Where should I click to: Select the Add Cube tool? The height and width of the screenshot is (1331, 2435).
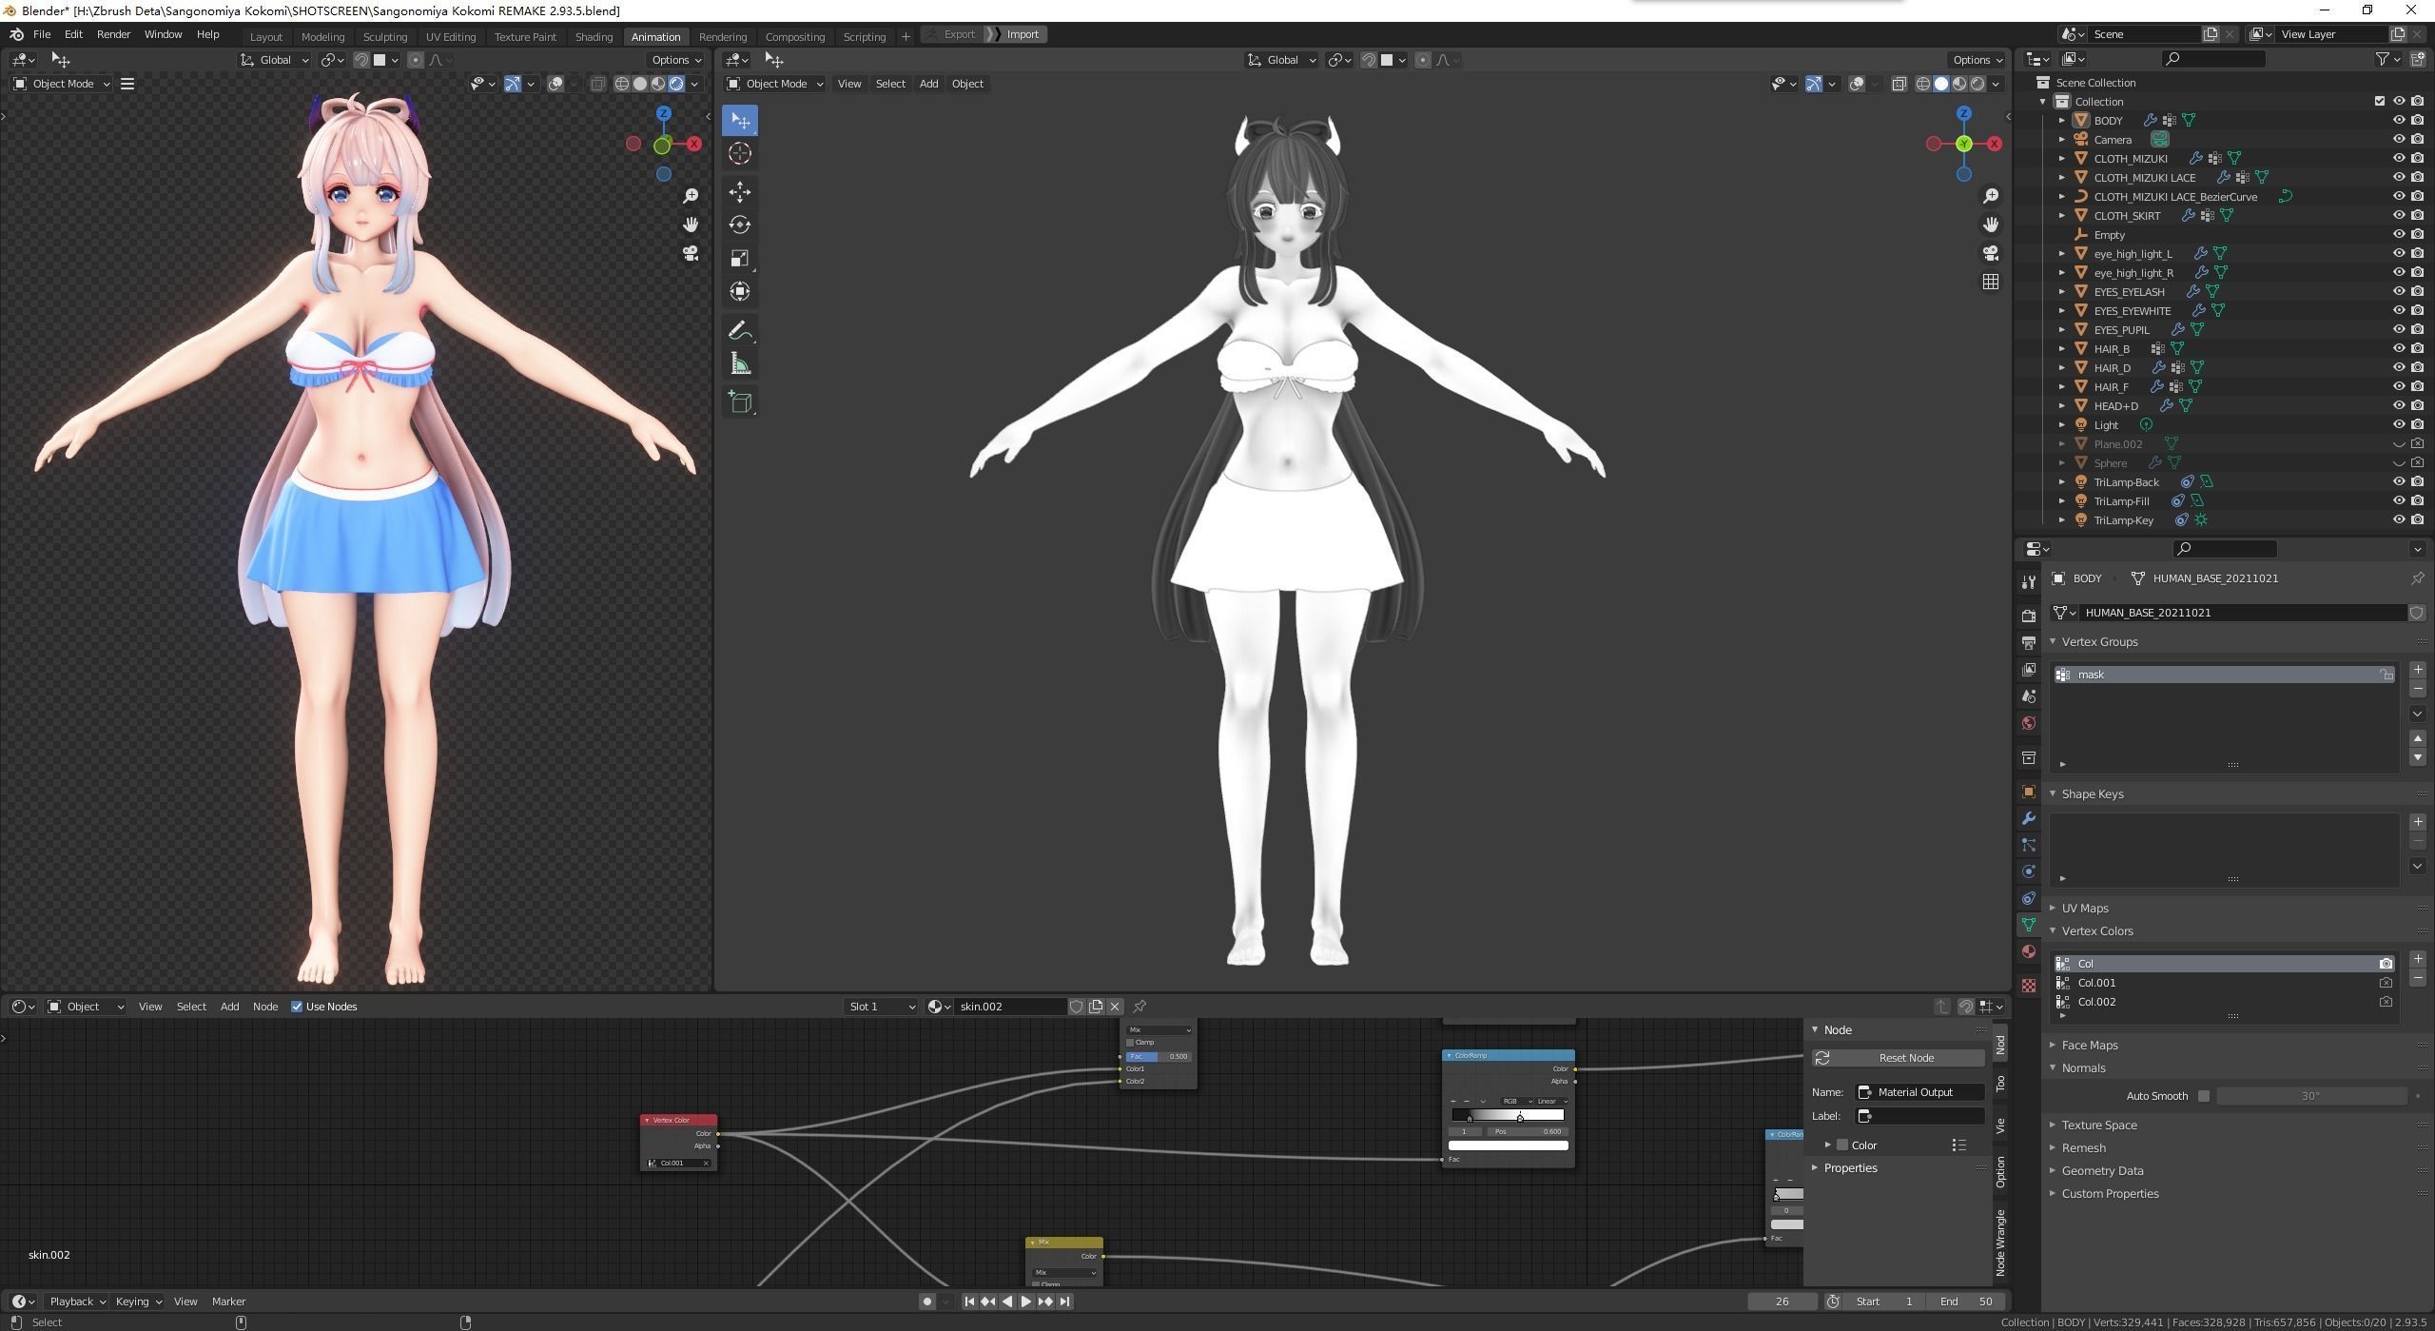coord(740,402)
